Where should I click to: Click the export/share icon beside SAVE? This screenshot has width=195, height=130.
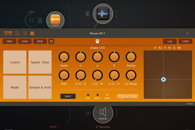click(51, 41)
